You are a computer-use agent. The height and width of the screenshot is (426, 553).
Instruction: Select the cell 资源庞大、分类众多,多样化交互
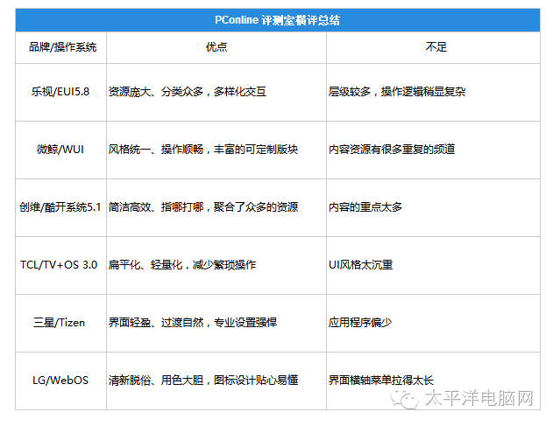pos(187,91)
